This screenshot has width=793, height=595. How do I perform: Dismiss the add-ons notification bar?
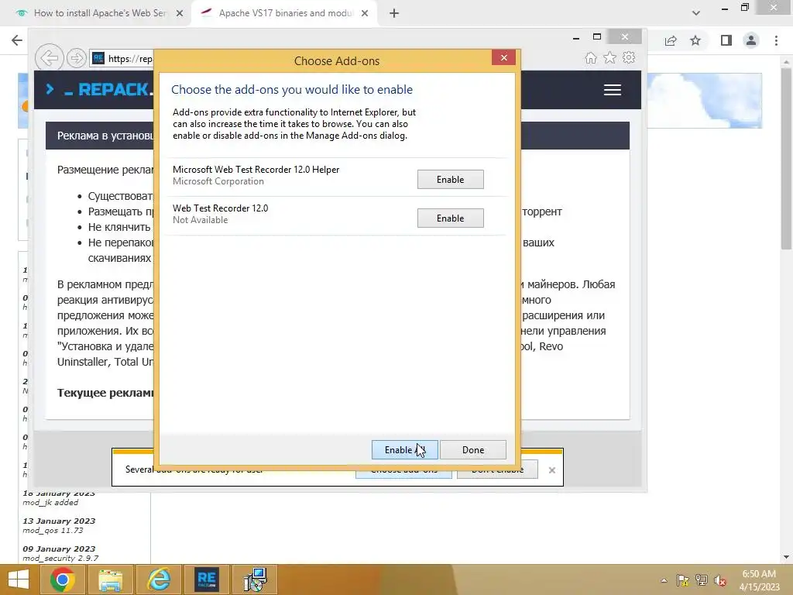(x=551, y=470)
